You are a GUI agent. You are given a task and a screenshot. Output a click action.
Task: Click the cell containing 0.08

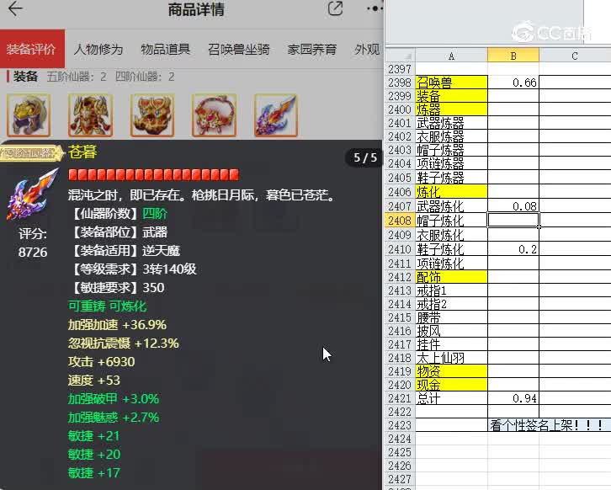(513, 205)
